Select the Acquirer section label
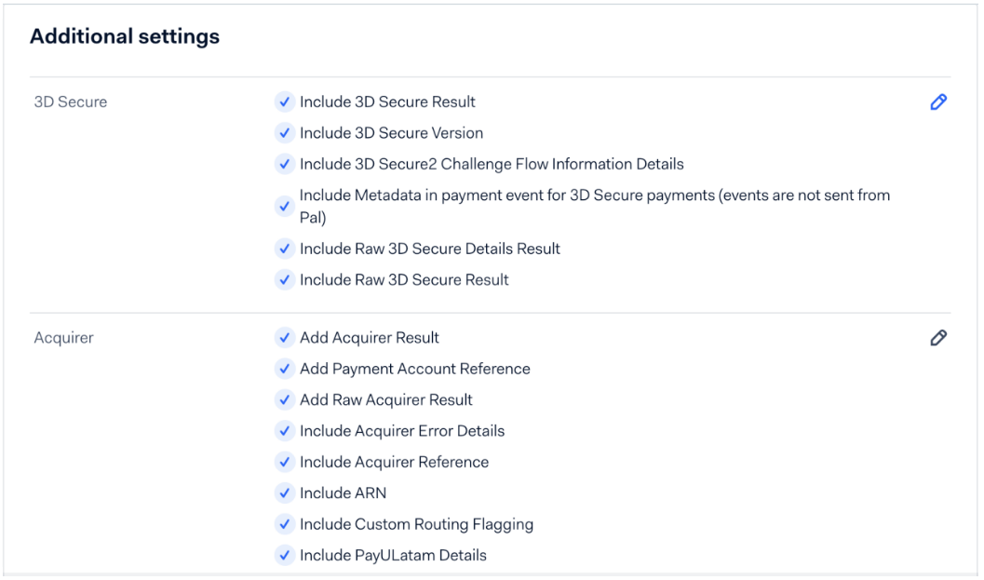This screenshot has width=984, height=580. click(63, 338)
